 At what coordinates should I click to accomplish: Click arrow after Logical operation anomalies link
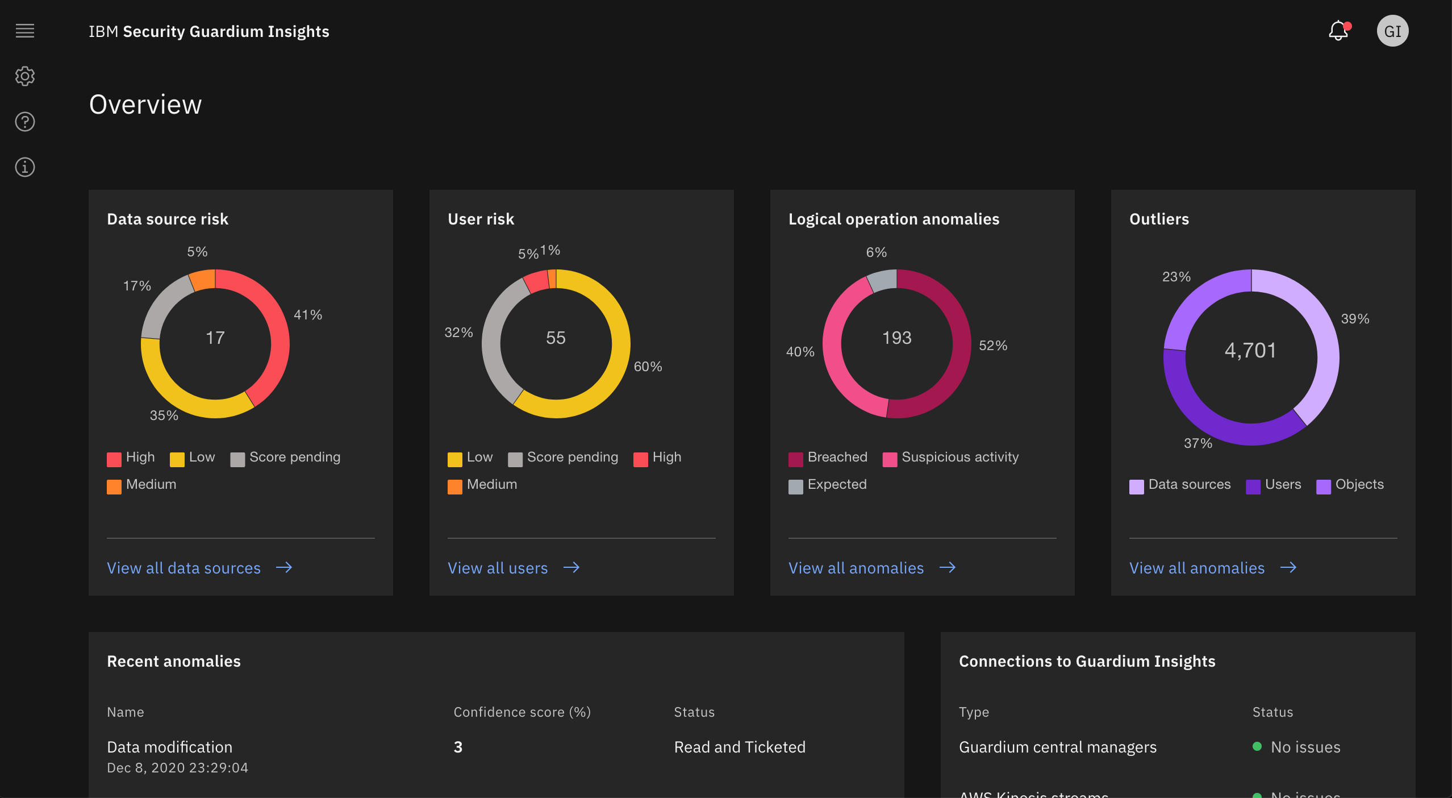[948, 567]
